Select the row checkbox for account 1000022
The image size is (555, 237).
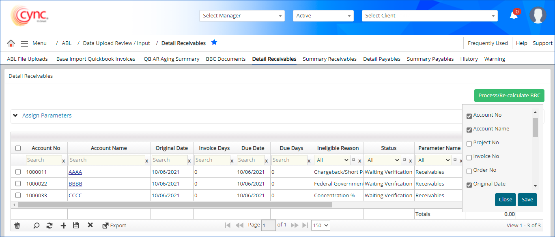[18, 184]
